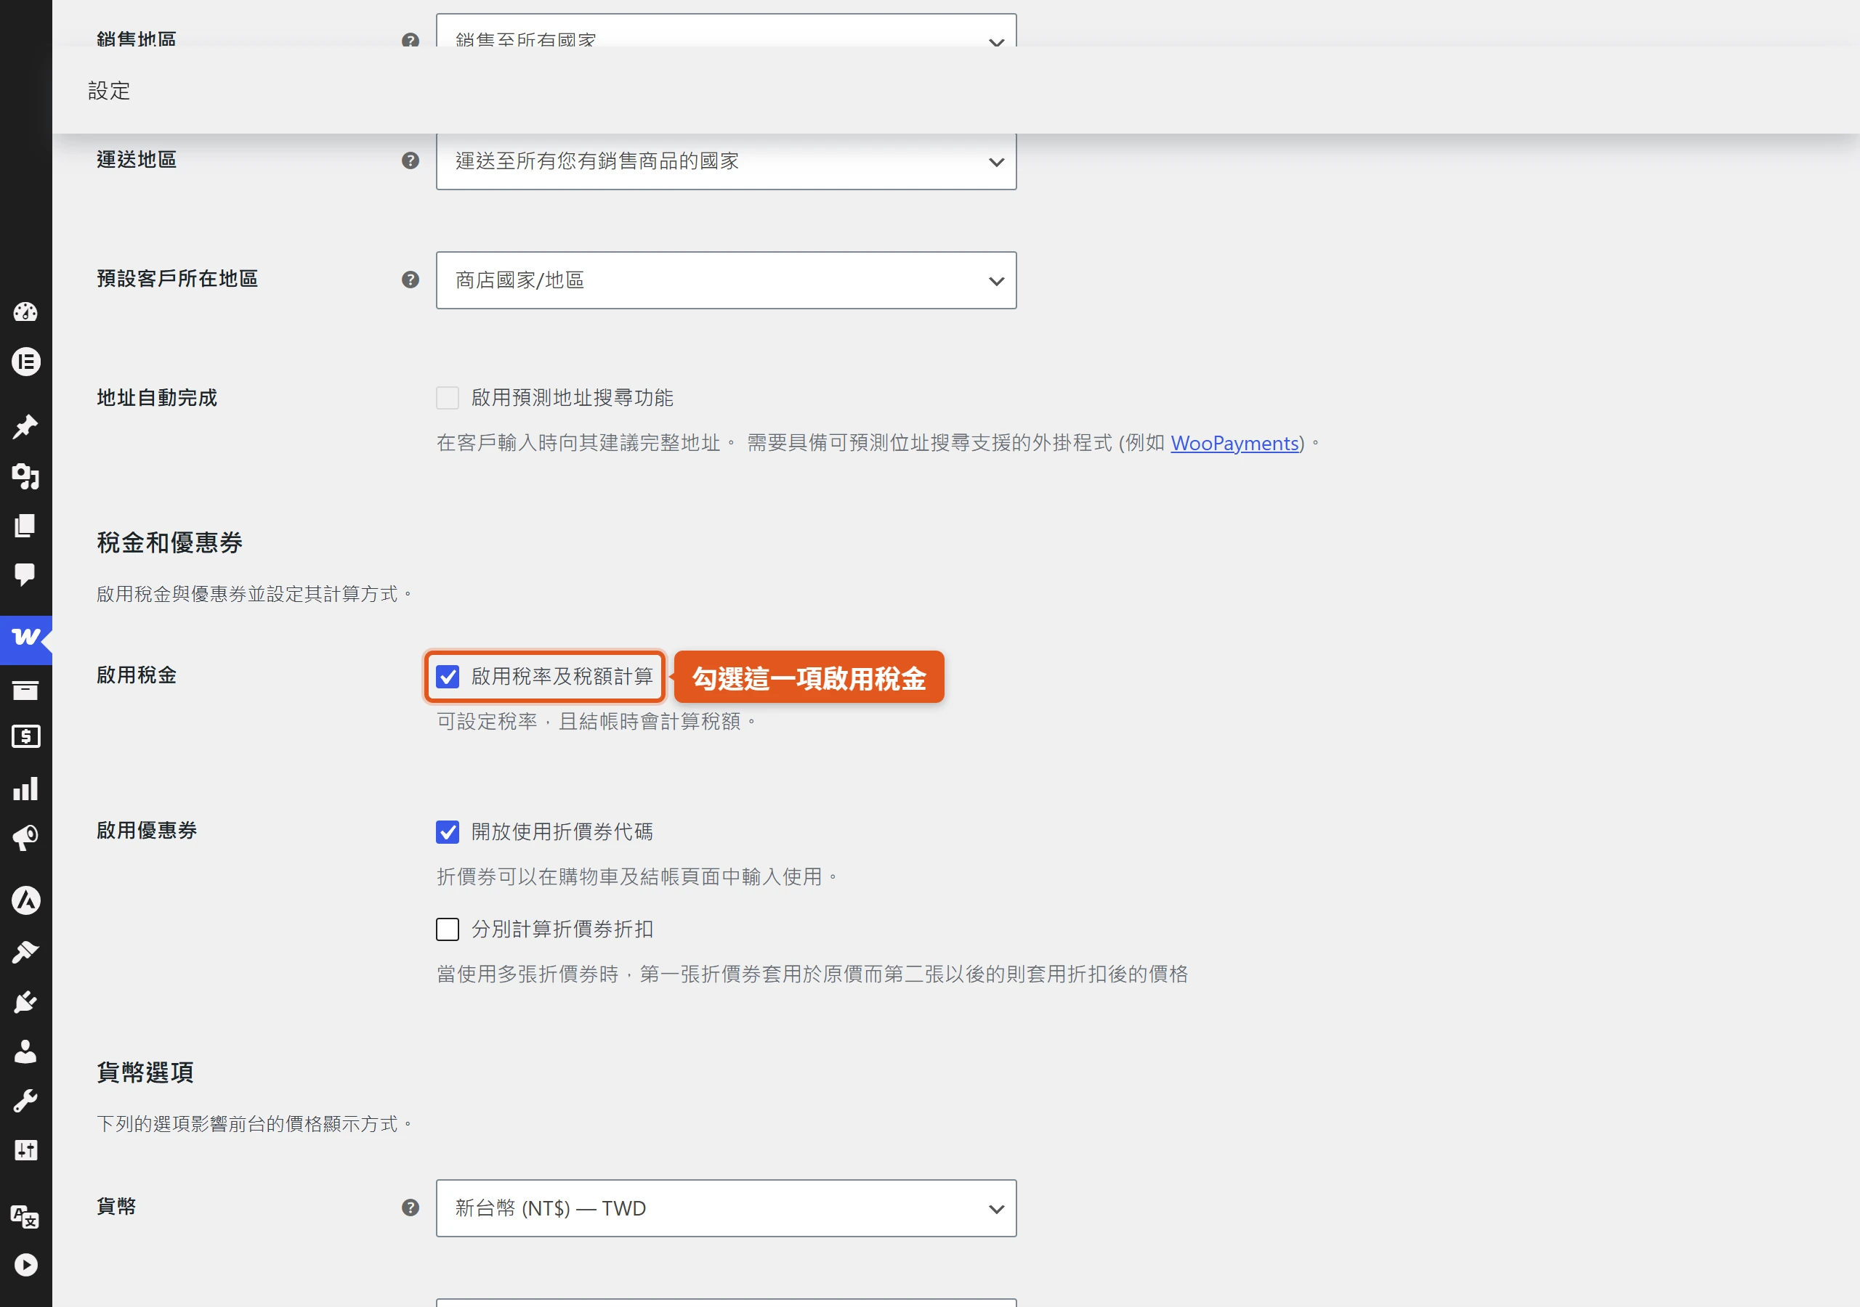The image size is (1860, 1307).
Task: Uncheck 開放使用折價券代碼 checkbox
Action: tap(447, 831)
